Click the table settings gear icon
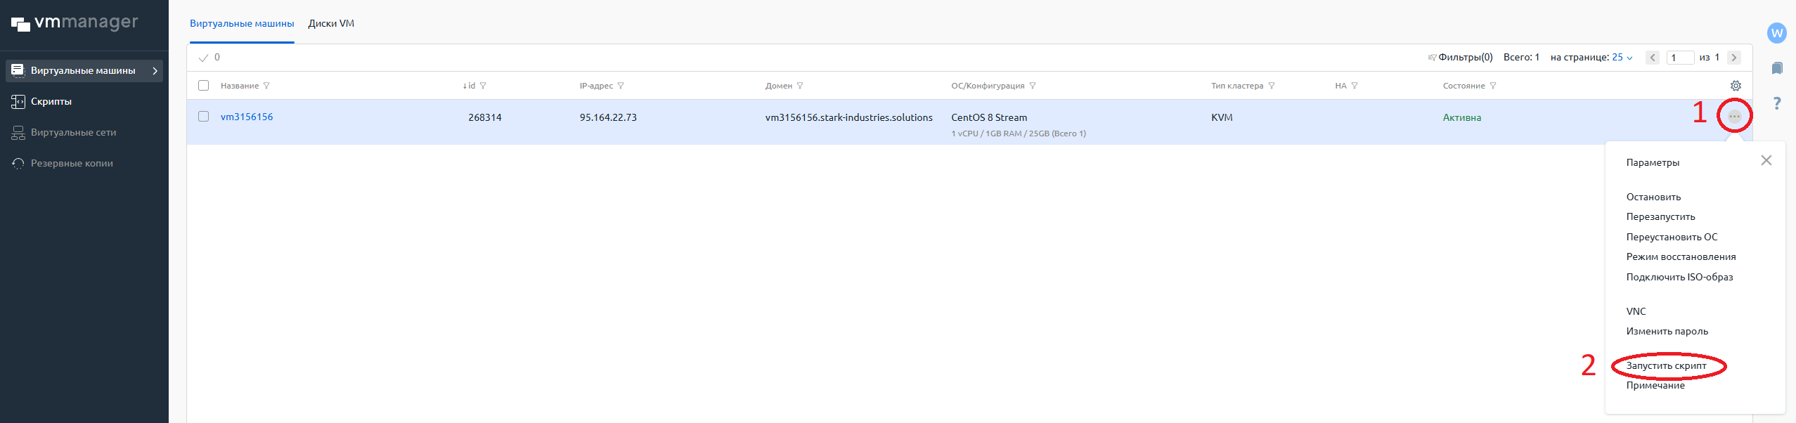The width and height of the screenshot is (1796, 423). pyautogui.click(x=1736, y=86)
